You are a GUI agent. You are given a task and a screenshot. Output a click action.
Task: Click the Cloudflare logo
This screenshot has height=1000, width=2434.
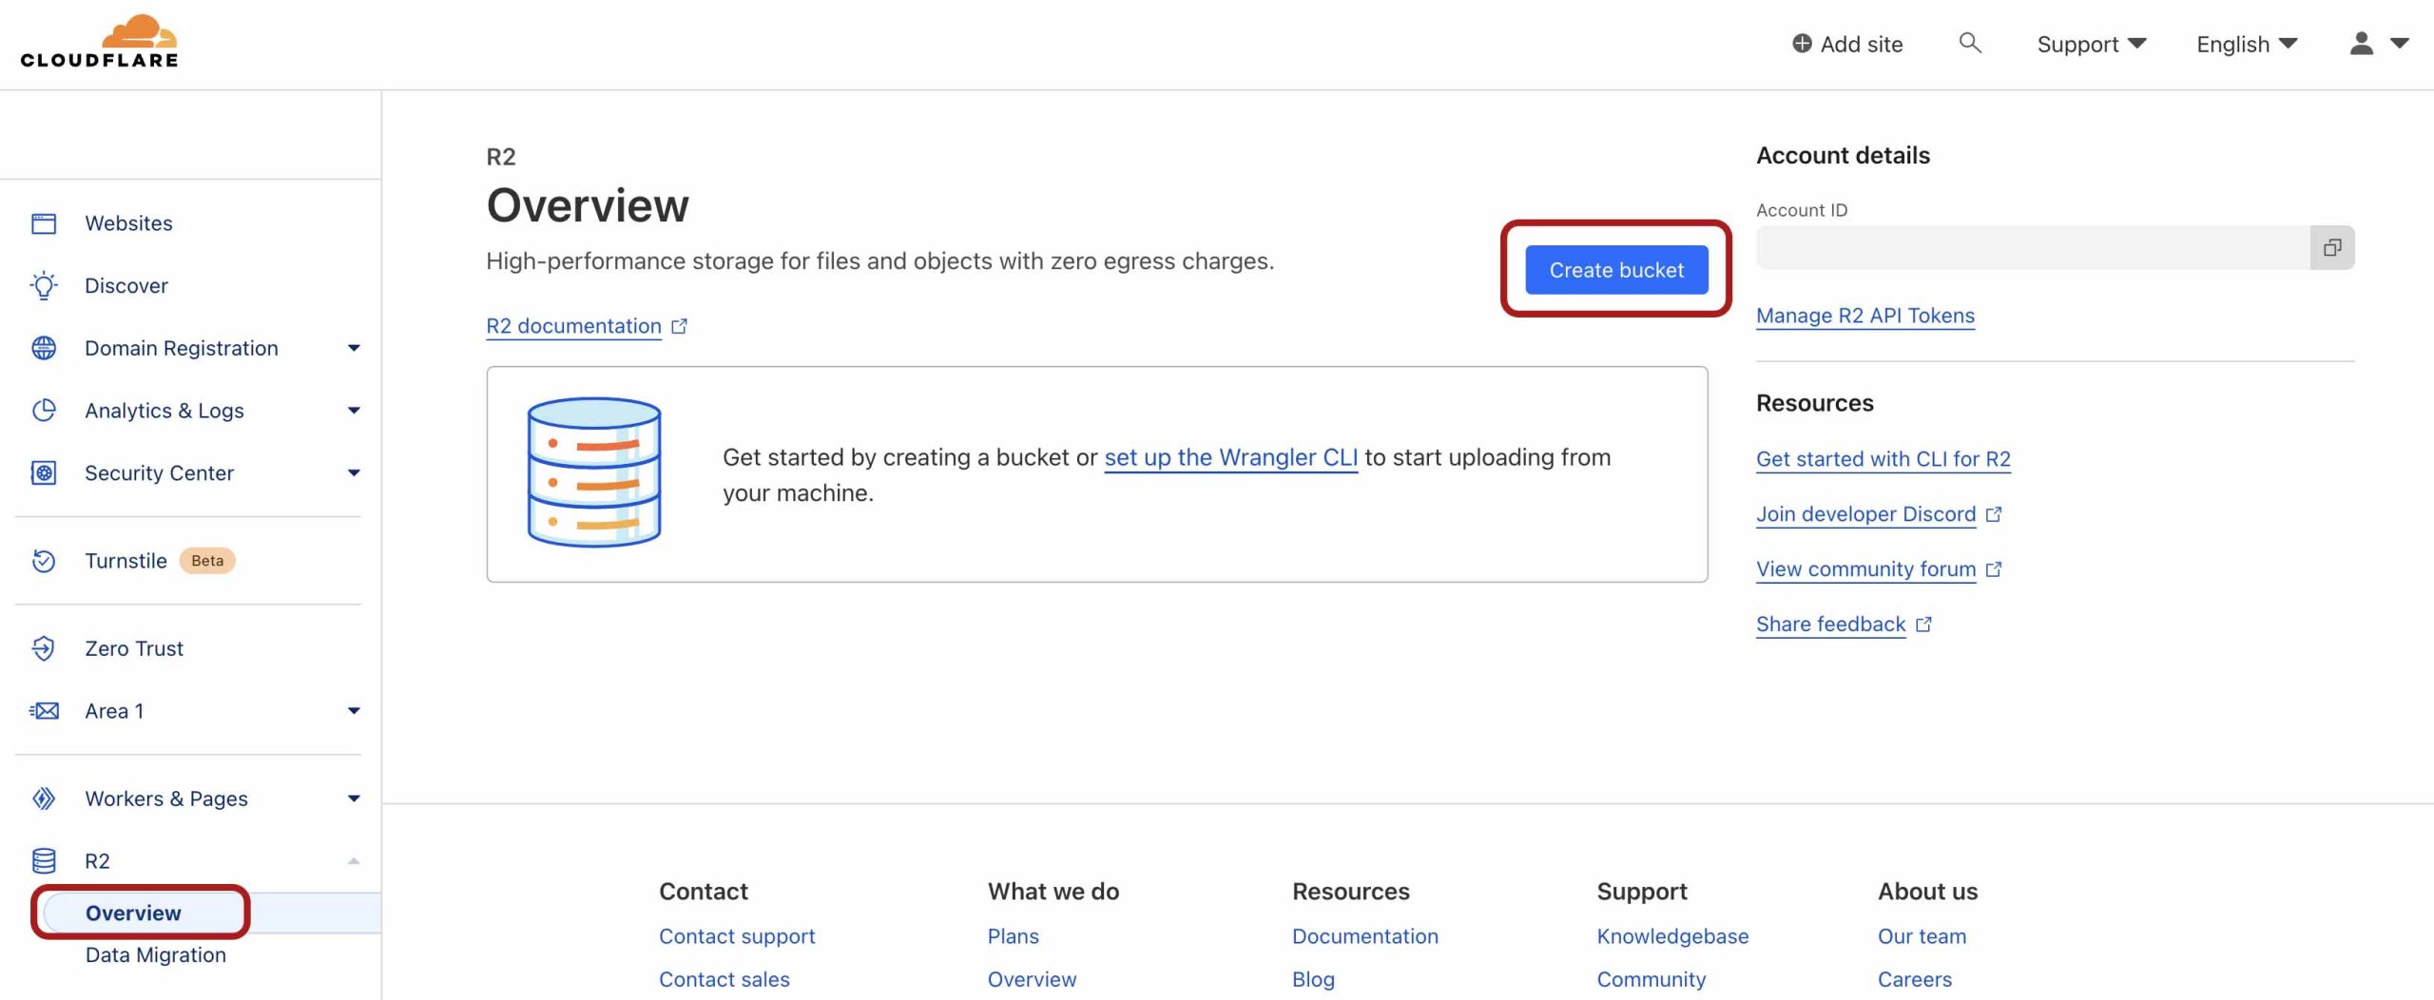98,41
